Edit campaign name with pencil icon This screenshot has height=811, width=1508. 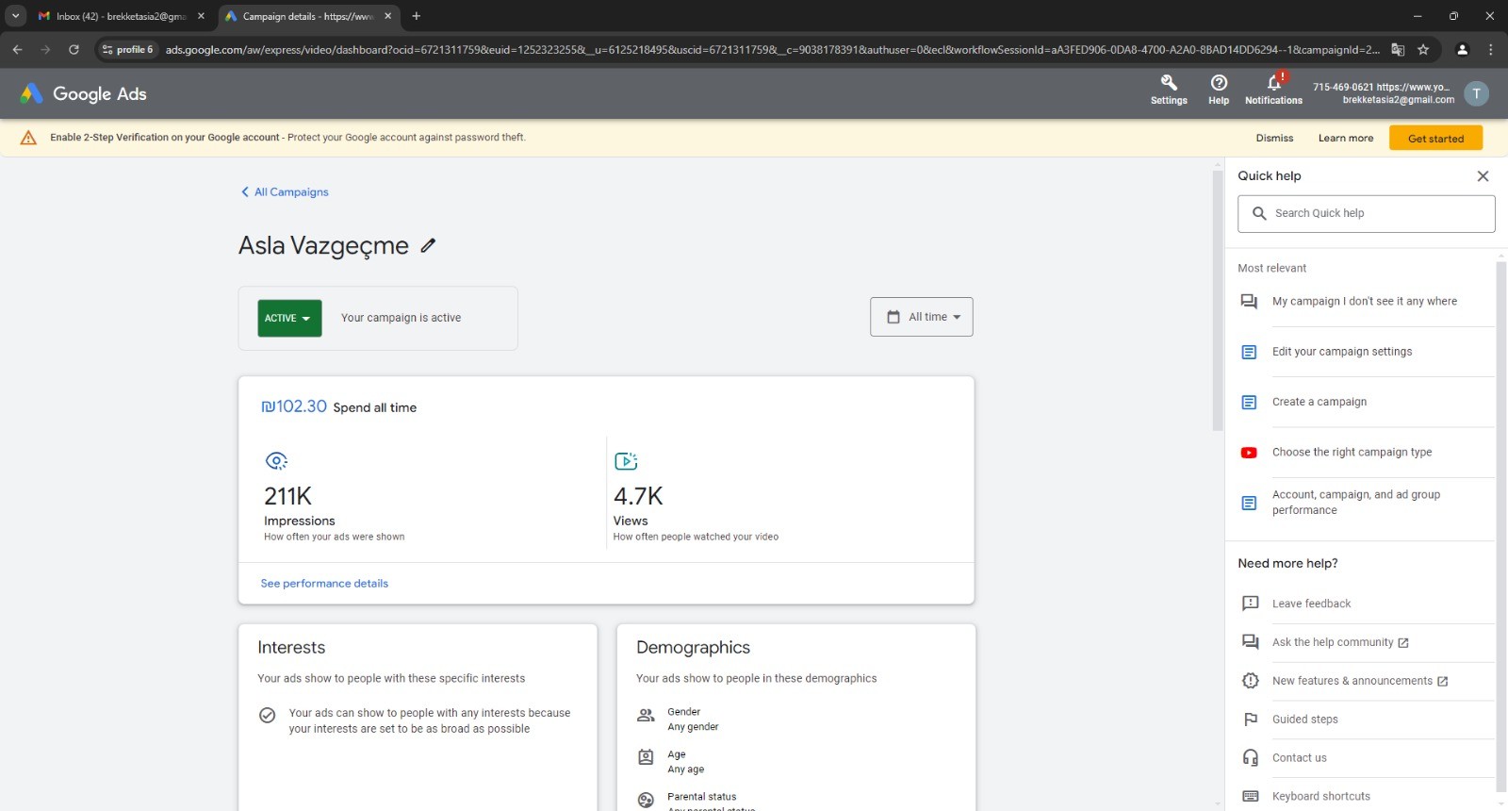pos(428,245)
